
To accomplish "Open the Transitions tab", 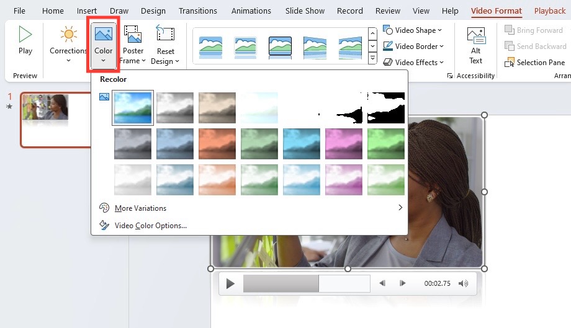I will (x=198, y=11).
